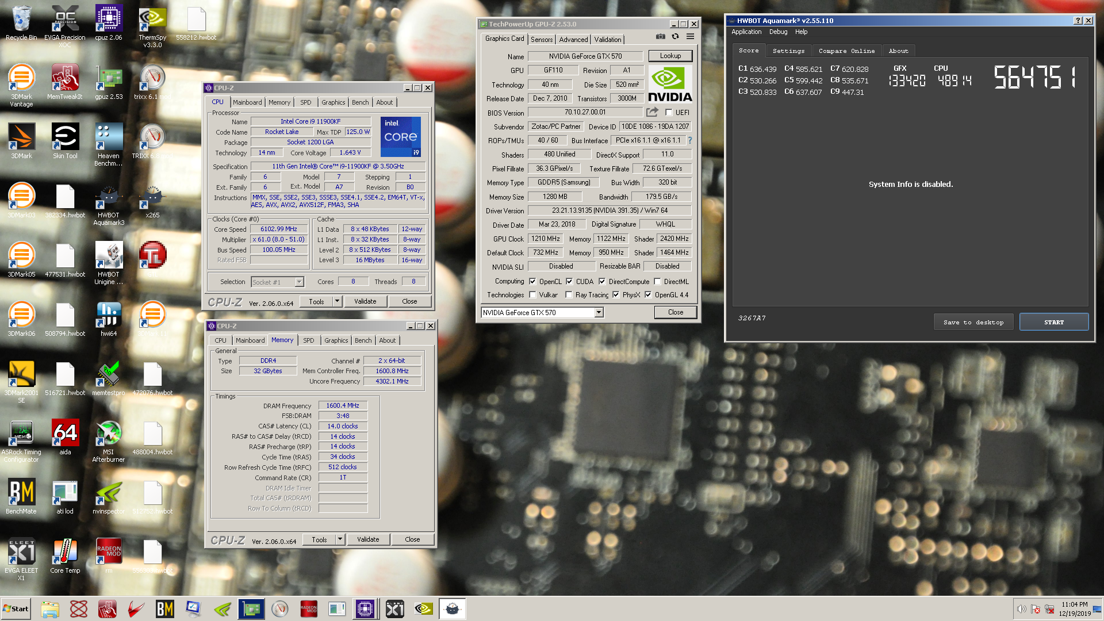Click the BIOS Version field 70.10.27.00.01
This screenshot has width=1104, height=621.
pyautogui.click(x=585, y=112)
